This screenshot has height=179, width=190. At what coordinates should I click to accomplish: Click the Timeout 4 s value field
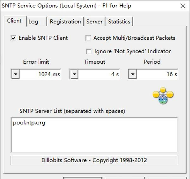[99, 74]
